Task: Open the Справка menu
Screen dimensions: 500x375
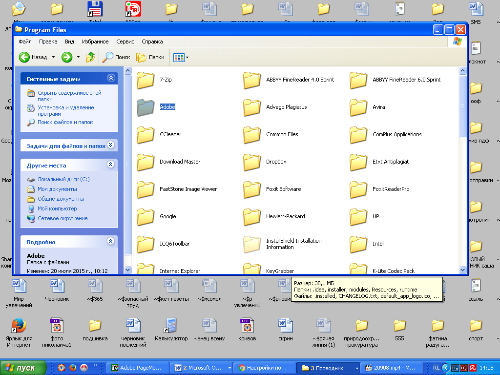Action: click(x=152, y=42)
